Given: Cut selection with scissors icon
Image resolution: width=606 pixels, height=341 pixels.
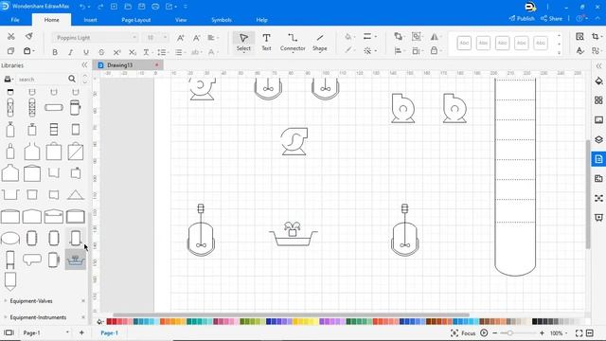Looking at the screenshot, I should pos(10,36).
